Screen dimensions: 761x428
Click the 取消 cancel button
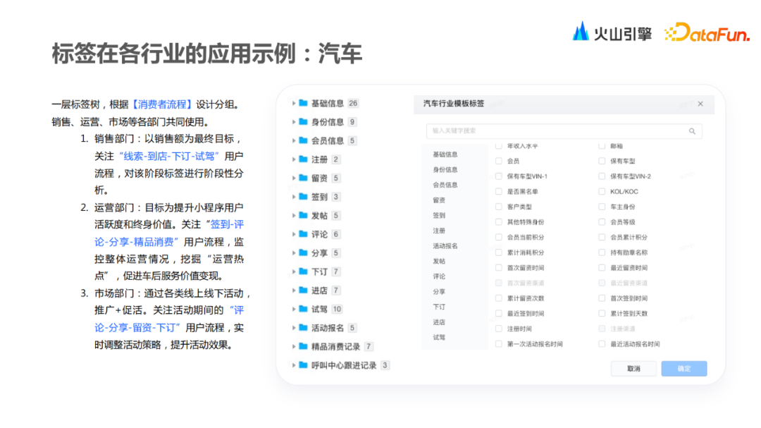click(x=633, y=368)
